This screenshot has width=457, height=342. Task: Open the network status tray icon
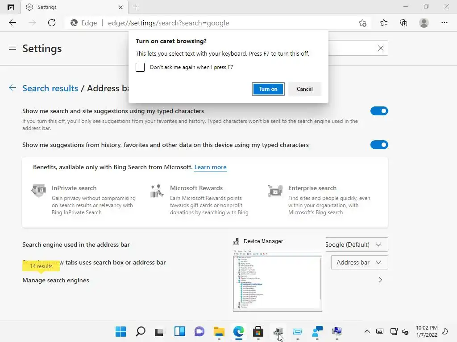click(x=394, y=331)
